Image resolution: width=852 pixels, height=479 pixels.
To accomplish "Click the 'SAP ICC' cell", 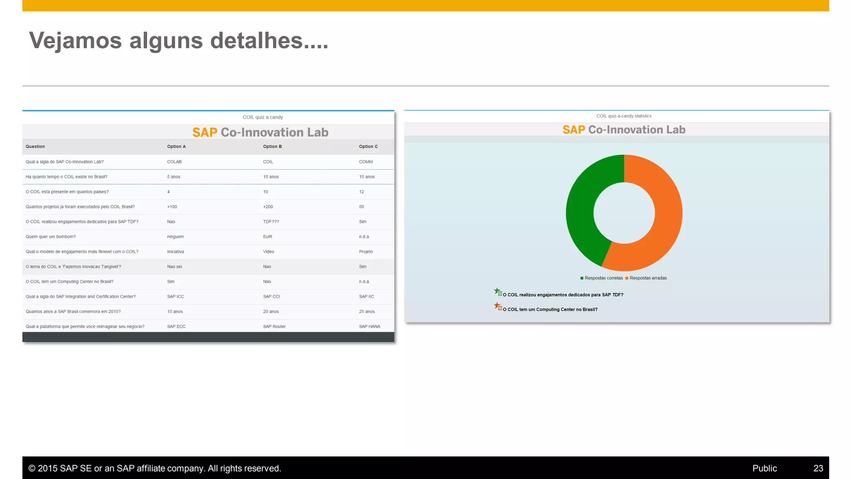I will (x=176, y=296).
